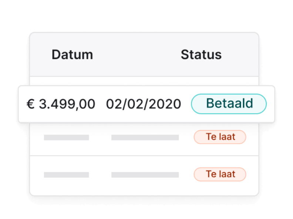Click the € 3.499,00 amount
The width and height of the screenshot is (293, 219).
61,104
